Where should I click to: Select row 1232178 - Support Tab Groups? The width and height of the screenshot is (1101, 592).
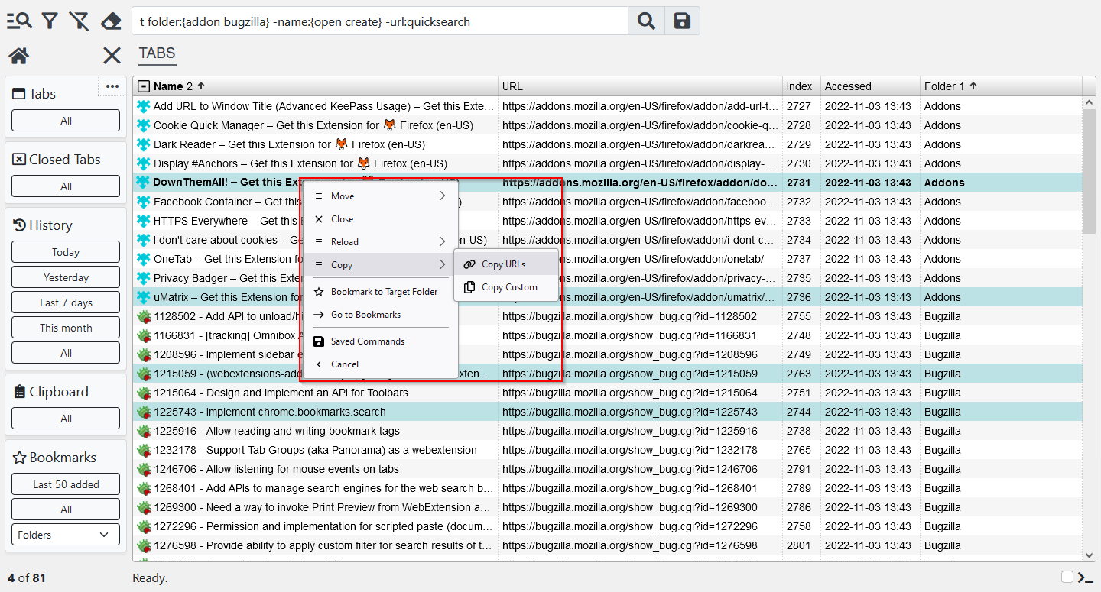(x=609, y=450)
